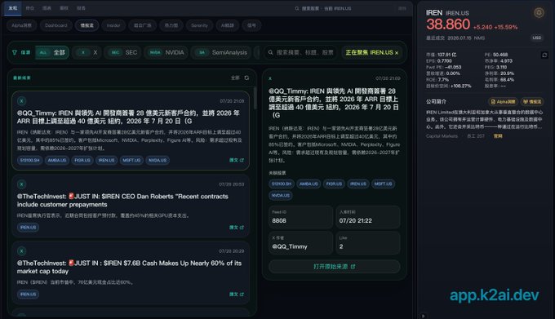Click the PE value 50.468

(x=500, y=55)
